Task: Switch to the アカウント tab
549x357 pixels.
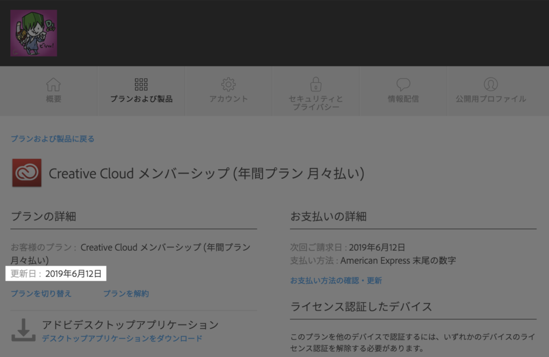Action: click(x=228, y=91)
